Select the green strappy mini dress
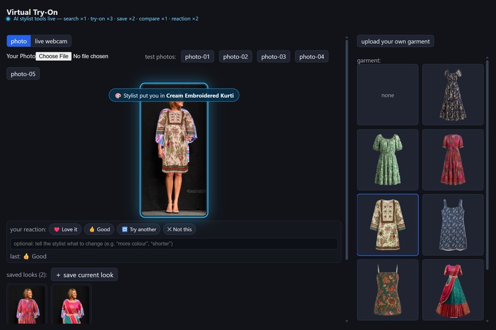This screenshot has height=330, width=496. (x=388, y=290)
